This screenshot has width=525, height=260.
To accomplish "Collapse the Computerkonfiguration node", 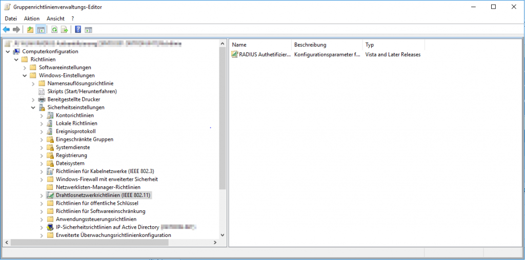I will [8, 52].
